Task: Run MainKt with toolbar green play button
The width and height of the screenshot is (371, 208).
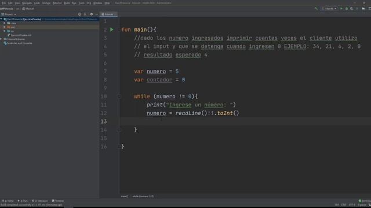Action: click(x=341, y=9)
